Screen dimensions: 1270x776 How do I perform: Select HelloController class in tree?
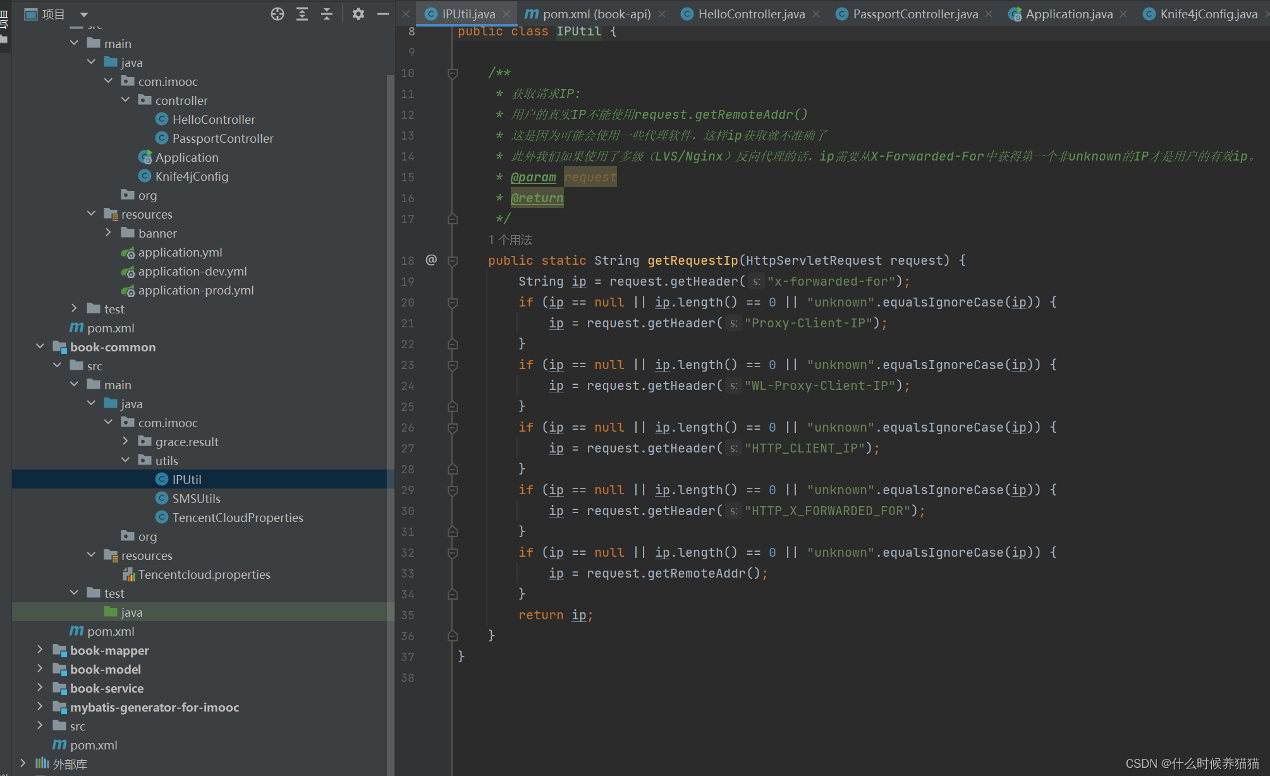214,119
